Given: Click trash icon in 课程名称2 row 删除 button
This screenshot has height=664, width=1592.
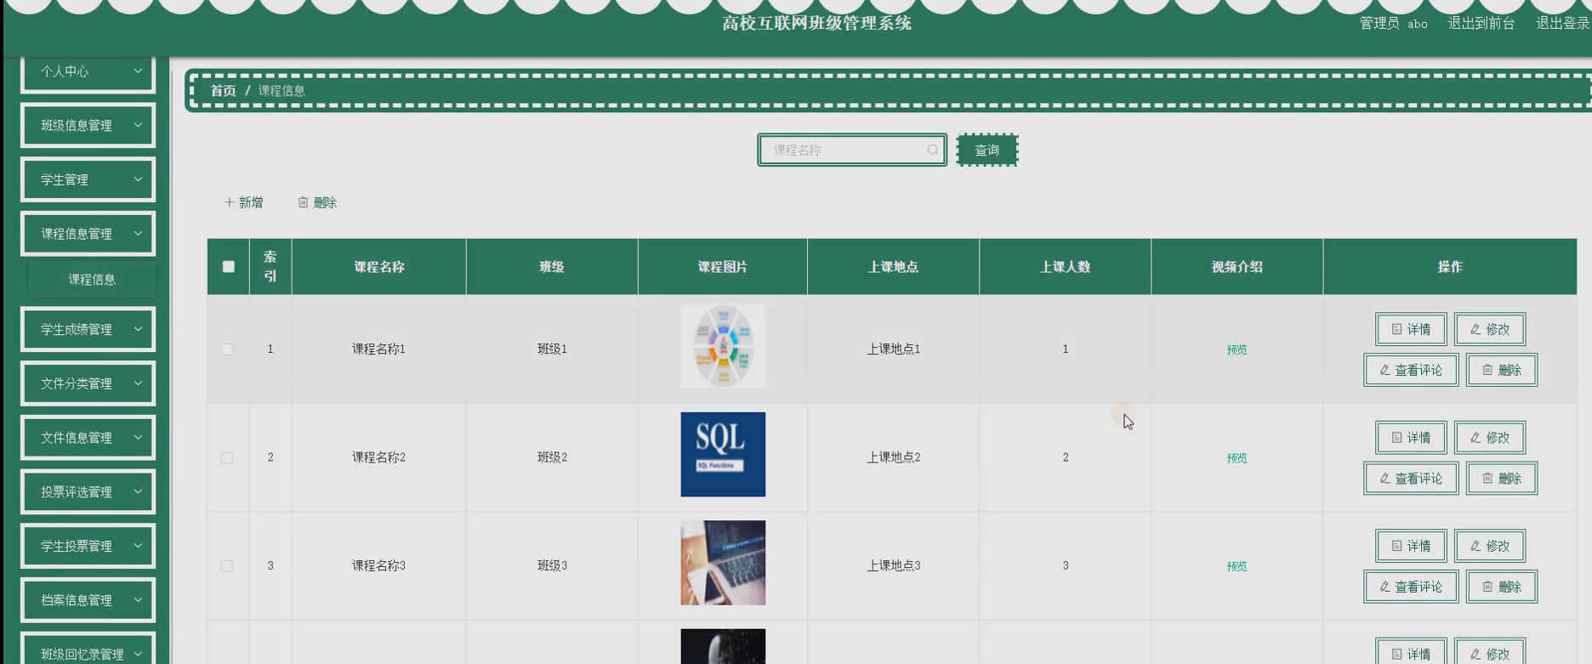Looking at the screenshot, I should (1487, 479).
